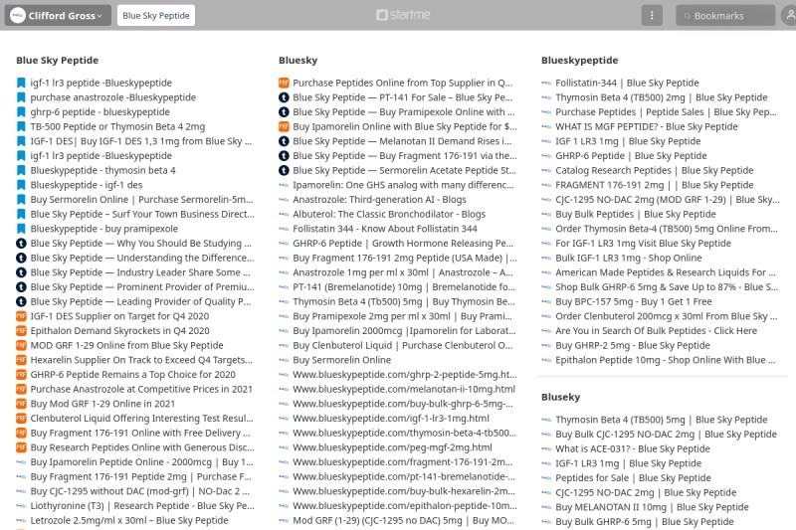Click the Bookmarks search field
796x530 pixels.
coord(725,15)
